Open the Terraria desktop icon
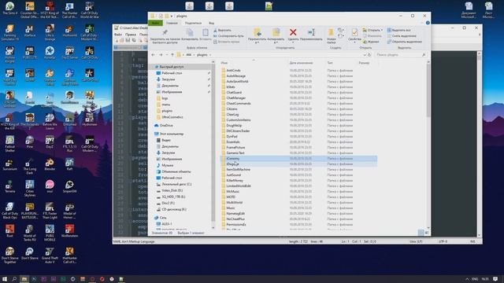The width and height of the screenshot is (504, 283). pyautogui.click(x=9, y=186)
